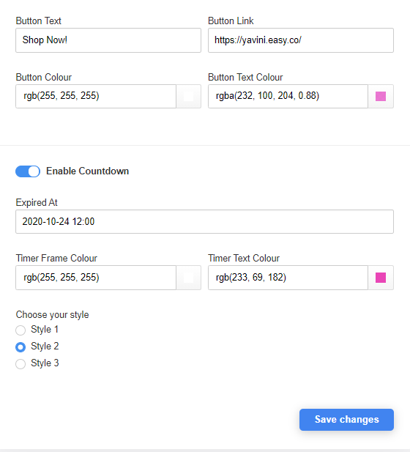Click the Button Text input field
410x452 pixels.
tap(108, 40)
